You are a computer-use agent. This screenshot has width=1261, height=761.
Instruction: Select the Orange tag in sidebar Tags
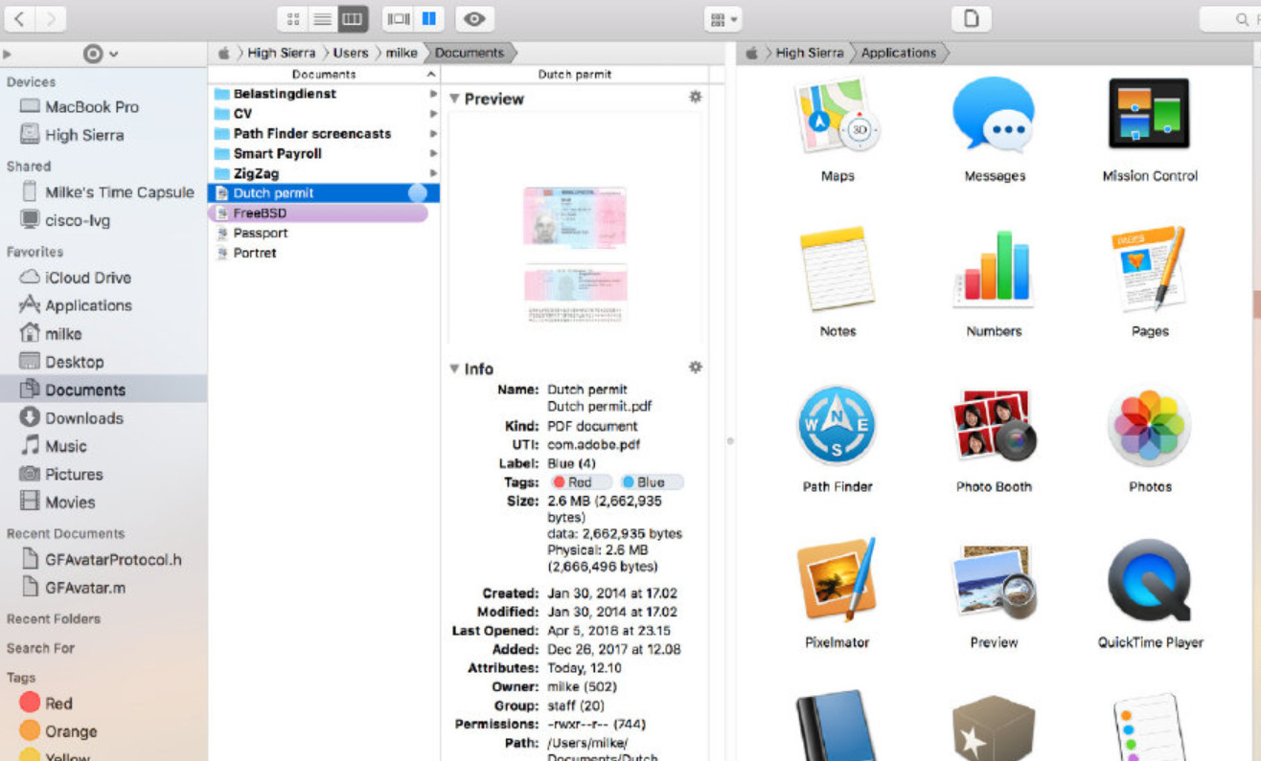[58, 731]
